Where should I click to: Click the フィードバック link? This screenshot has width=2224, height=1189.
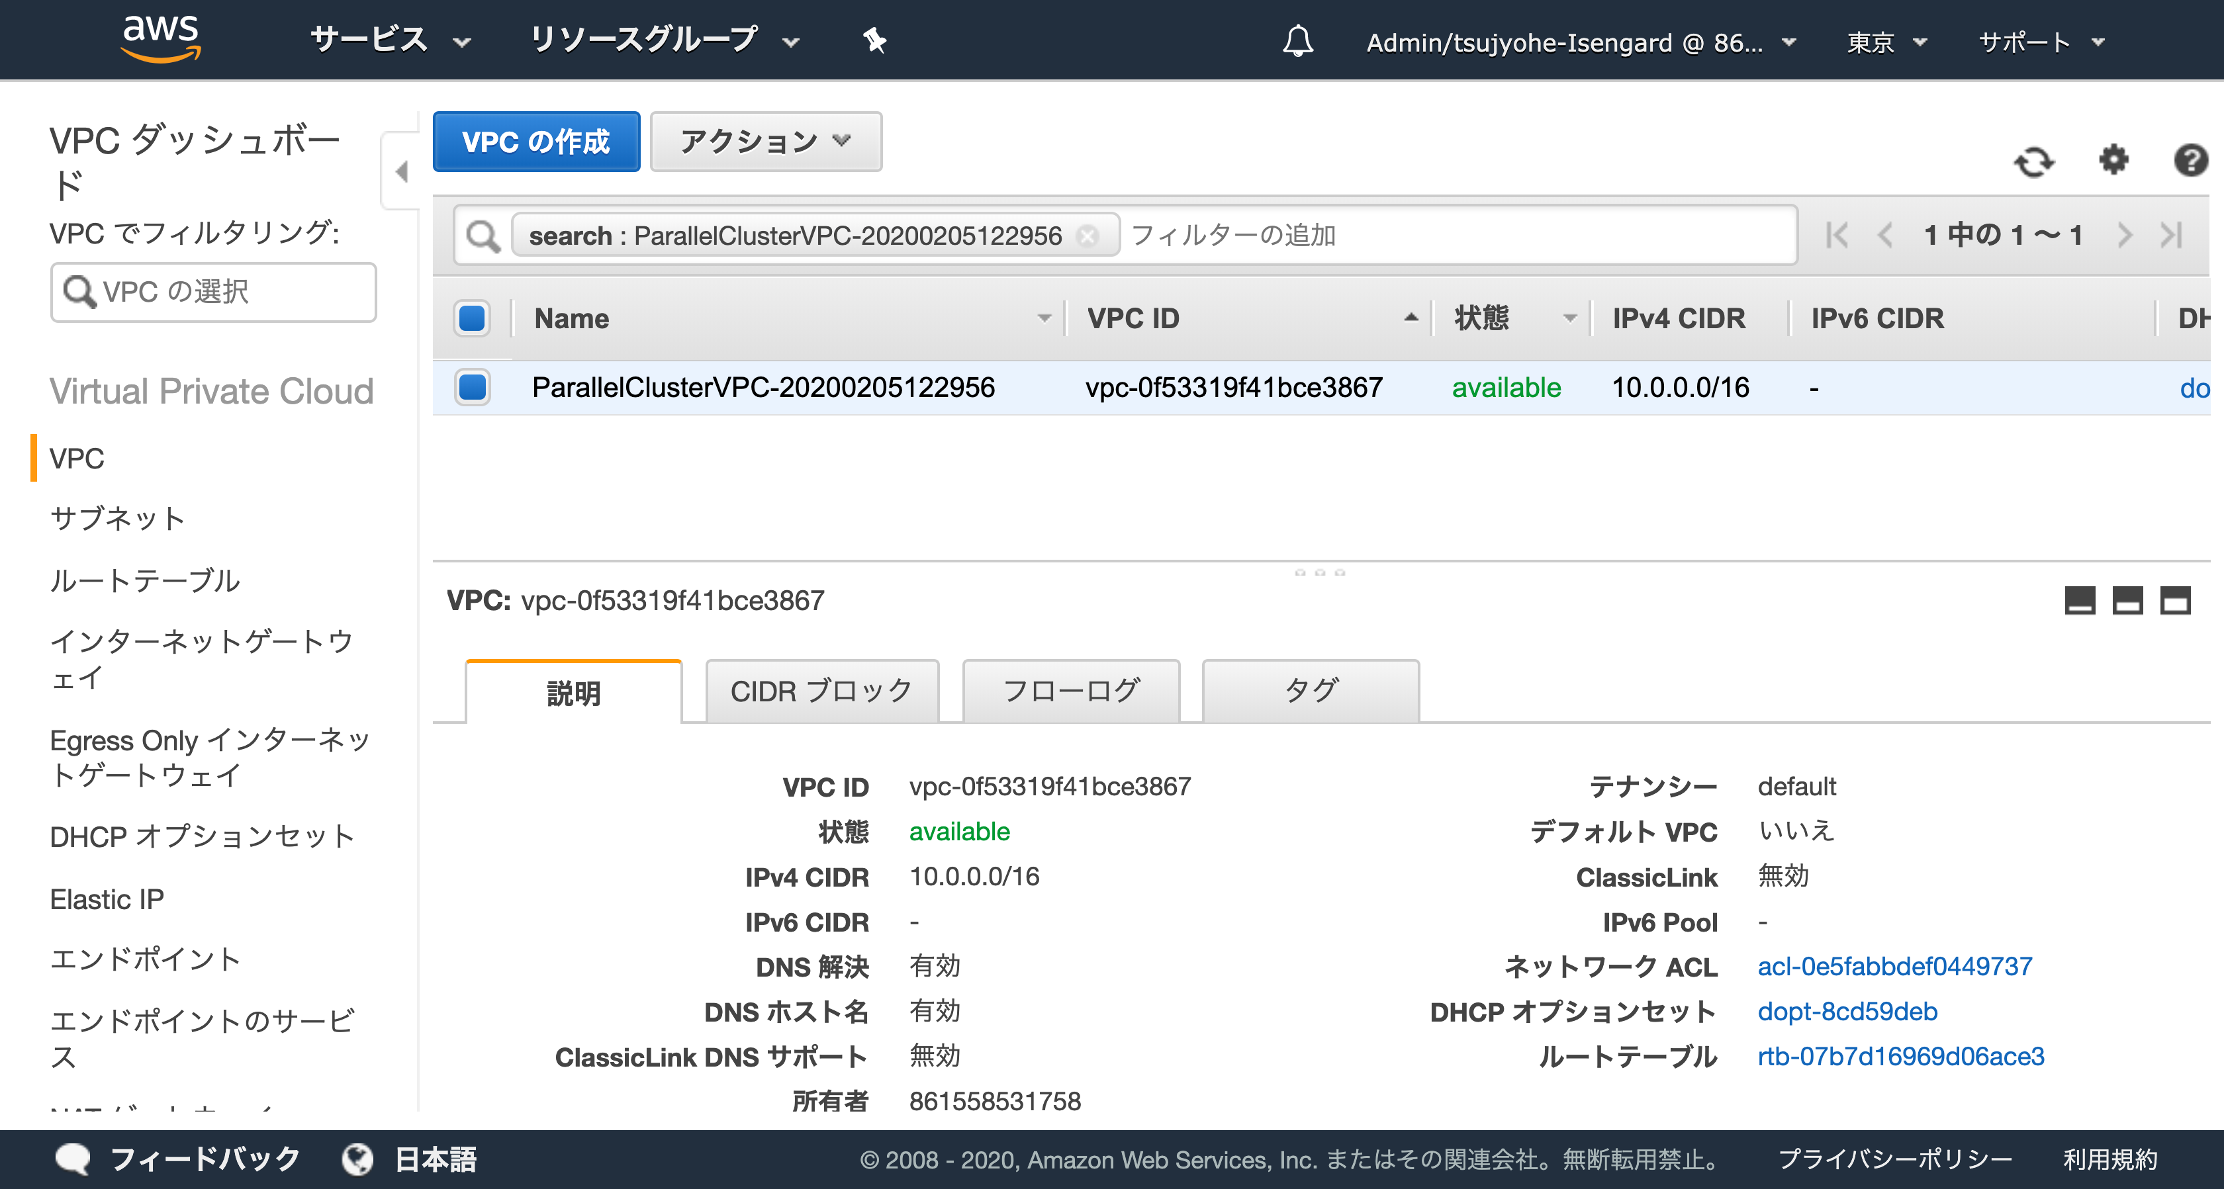click(205, 1159)
